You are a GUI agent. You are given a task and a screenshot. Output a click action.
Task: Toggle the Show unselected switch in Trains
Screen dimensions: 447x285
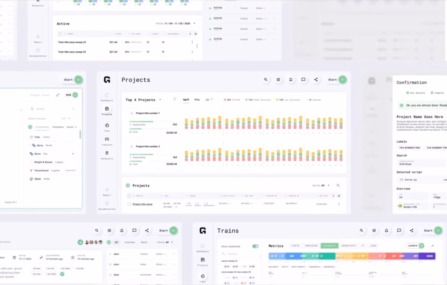256,246
